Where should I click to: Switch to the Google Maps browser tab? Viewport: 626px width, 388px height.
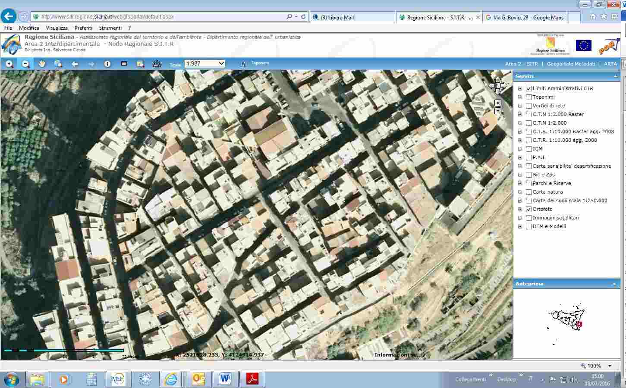[x=528, y=17]
